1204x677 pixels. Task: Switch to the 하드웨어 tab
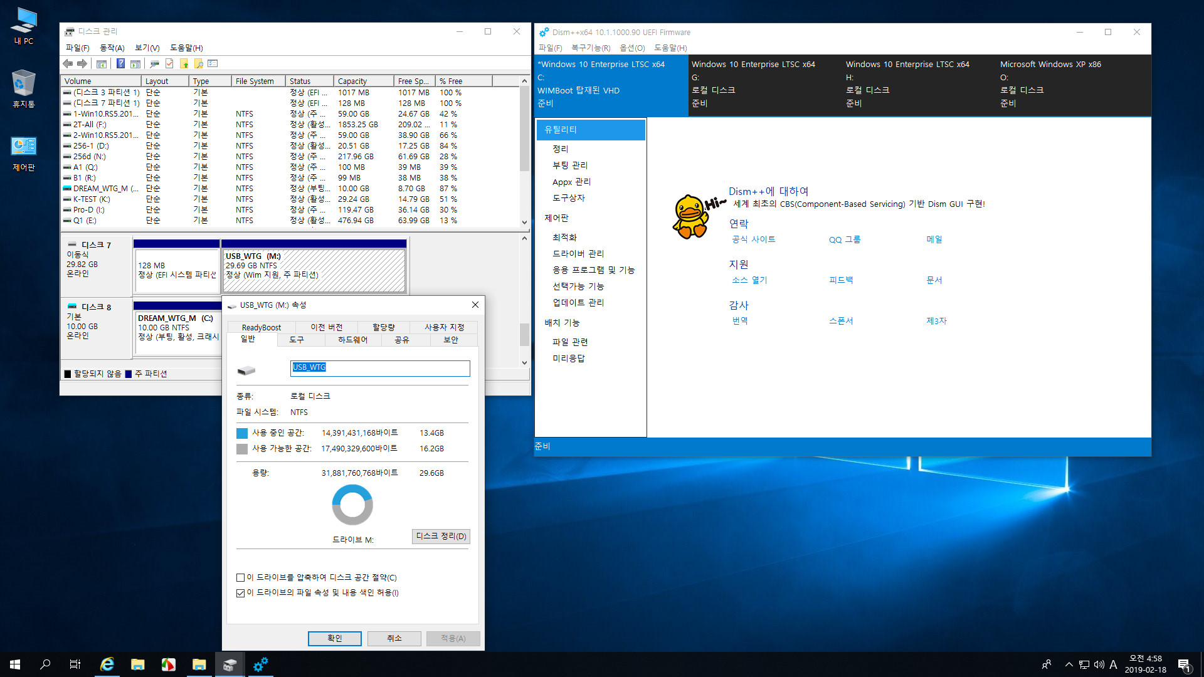[x=352, y=340]
